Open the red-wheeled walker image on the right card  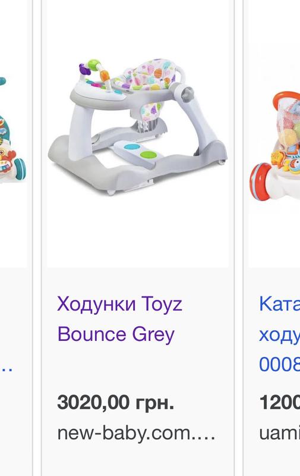(x=274, y=146)
